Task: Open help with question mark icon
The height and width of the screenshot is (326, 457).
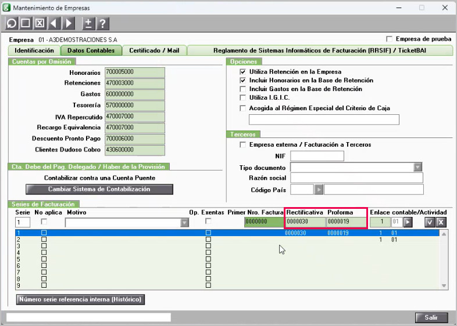Action: tap(102, 23)
